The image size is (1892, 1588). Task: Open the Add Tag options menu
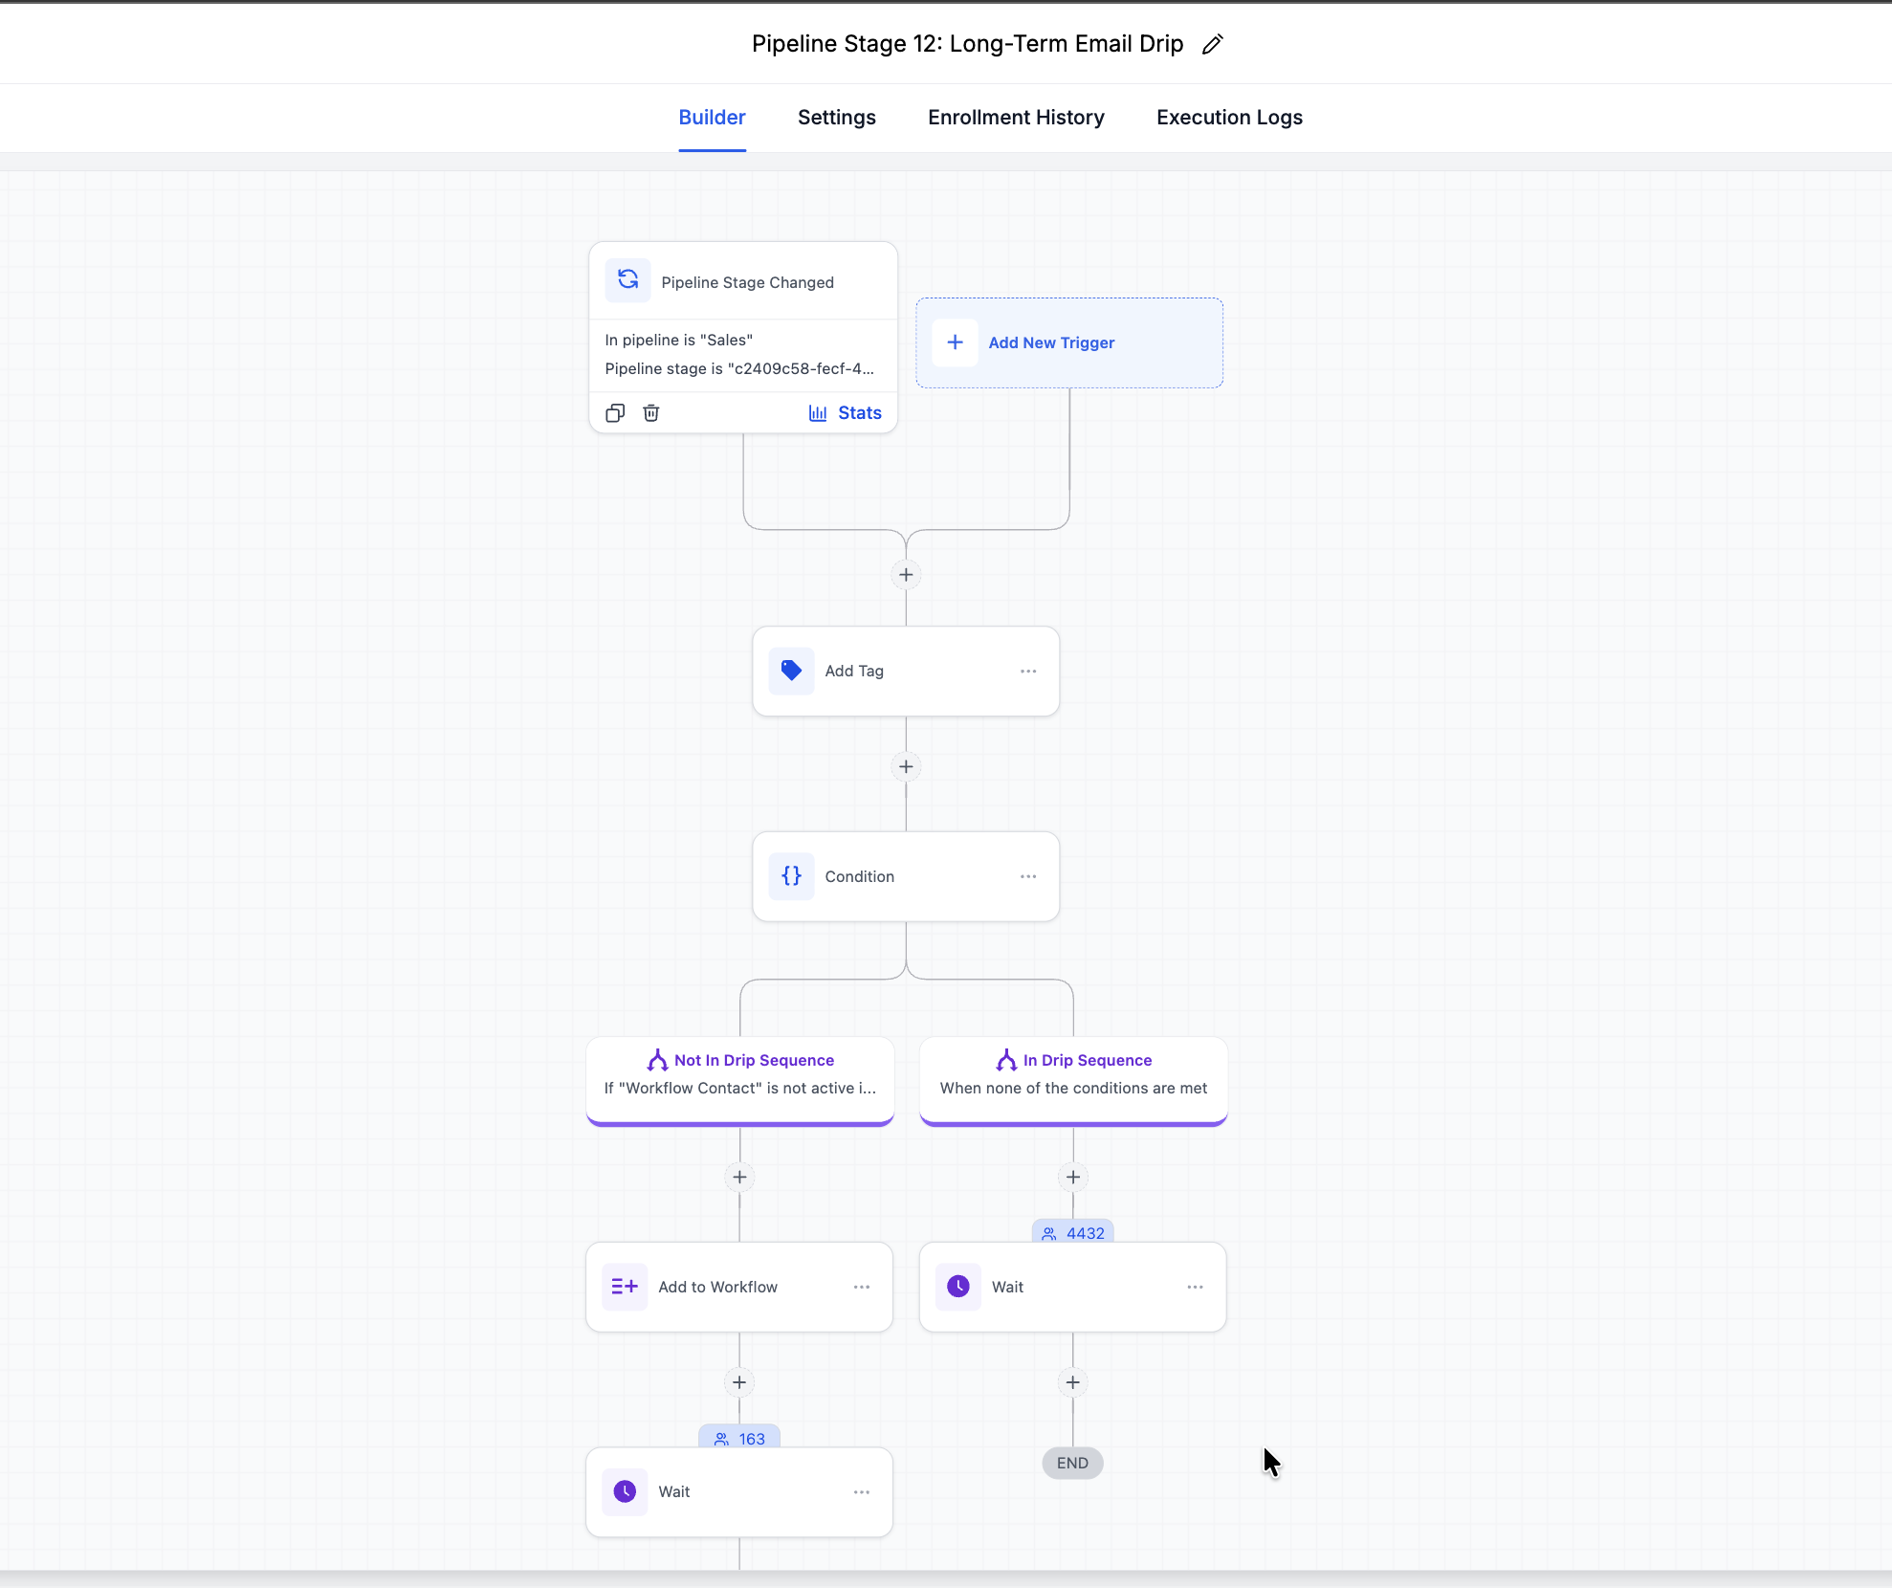1028,672
